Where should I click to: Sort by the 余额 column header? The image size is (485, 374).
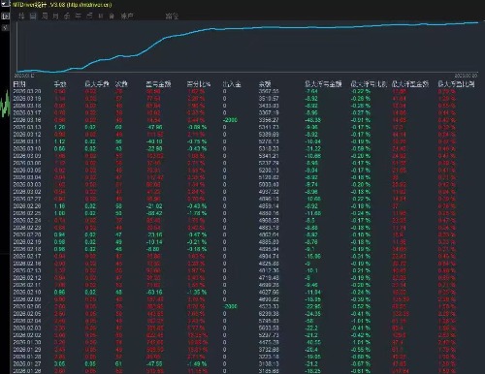click(x=265, y=84)
